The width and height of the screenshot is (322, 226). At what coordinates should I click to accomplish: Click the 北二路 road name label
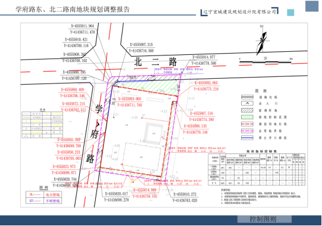(x=155, y=61)
